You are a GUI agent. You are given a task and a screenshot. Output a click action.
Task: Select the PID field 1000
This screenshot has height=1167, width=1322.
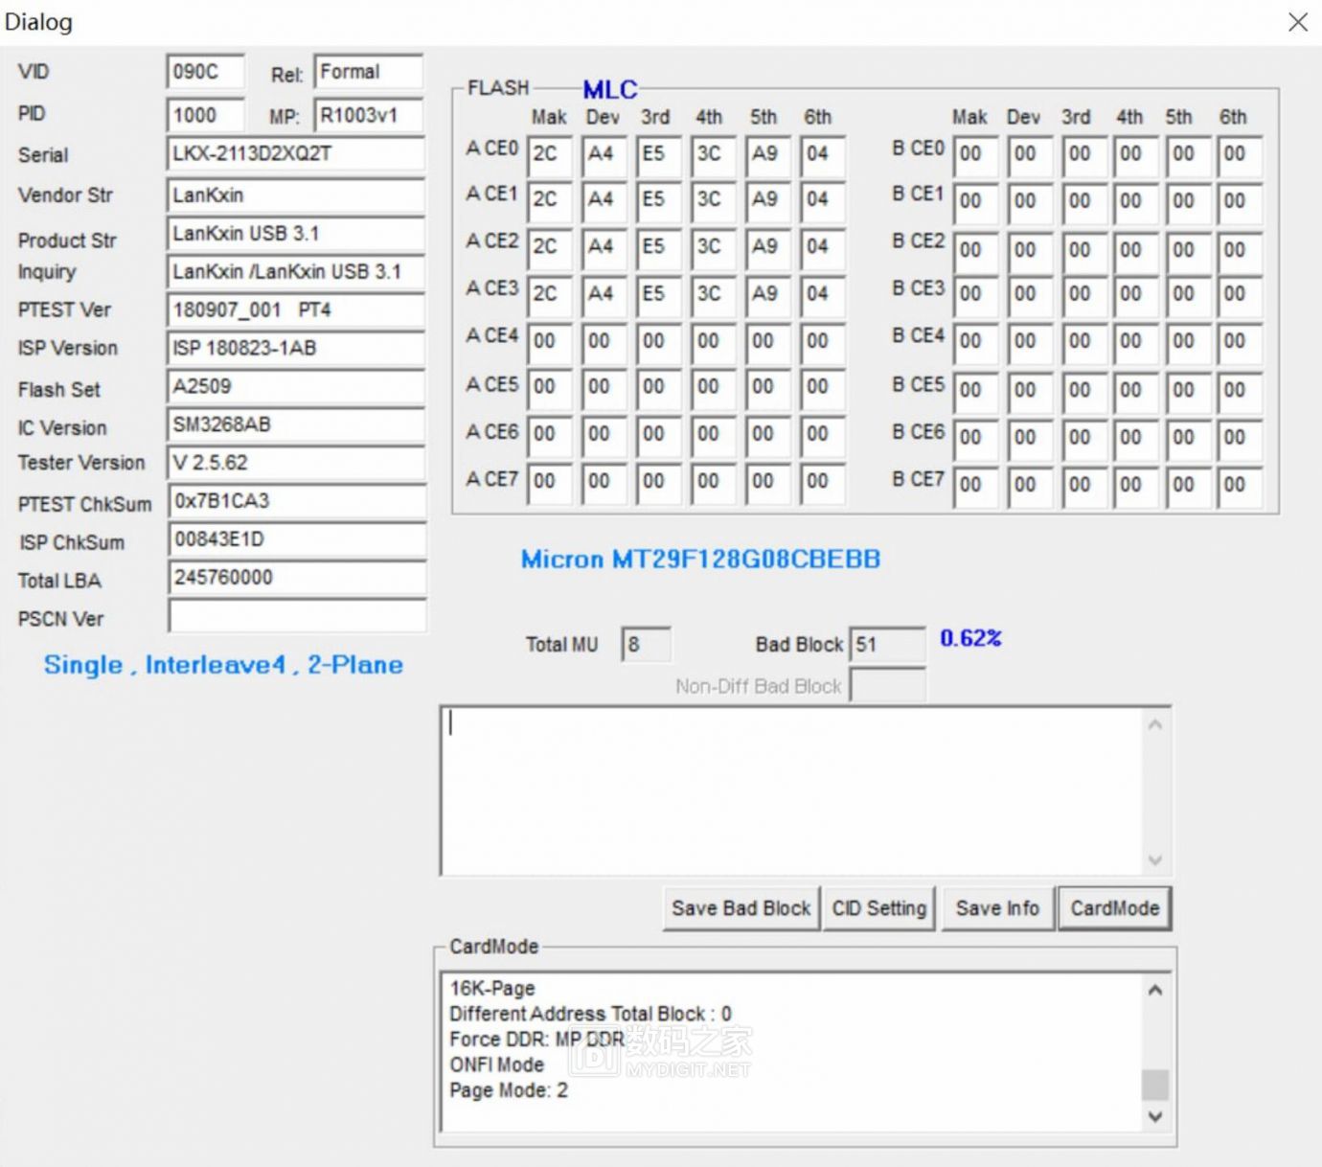click(205, 116)
